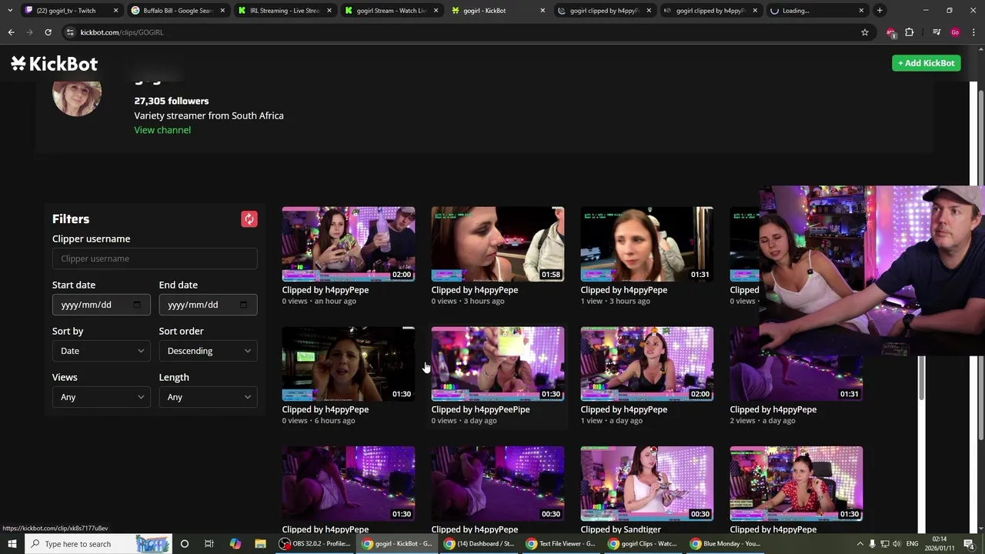Open the tab search chevron in Chrome
Screen dimensions: 985x554
(9, 11)
